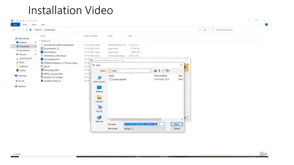Screen dimensions: 294x165
Task: Click the Tecnomatix_2206_Setups zip icon
Action: (x=42, y=55)
